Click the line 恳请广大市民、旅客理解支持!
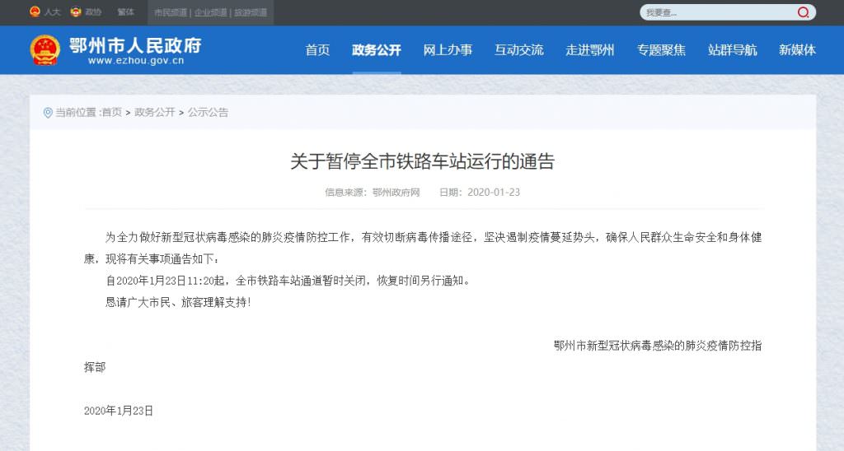 tap(178, 302)
